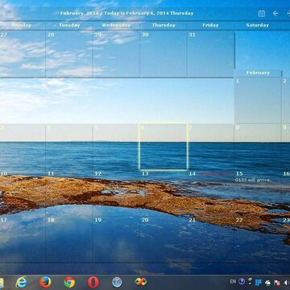Click the 'February' month label above day 1

pyautogui.click(x=258, y=72)
